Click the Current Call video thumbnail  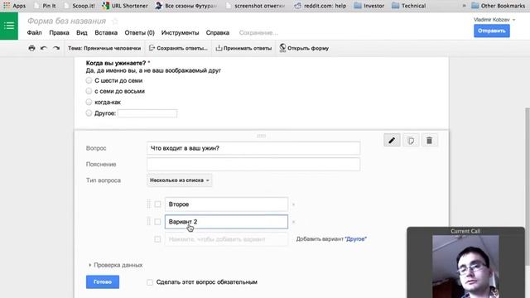[x=465, y=267]
